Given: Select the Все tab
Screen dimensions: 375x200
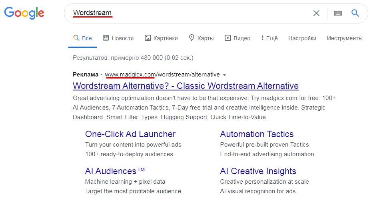Looking at the screenshot, I should coord(82,38).
